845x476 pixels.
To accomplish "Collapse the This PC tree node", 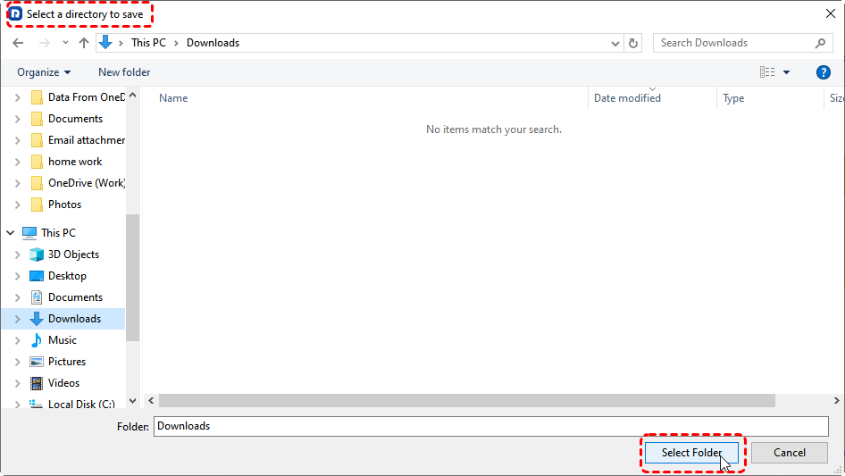I will point(11,233).
